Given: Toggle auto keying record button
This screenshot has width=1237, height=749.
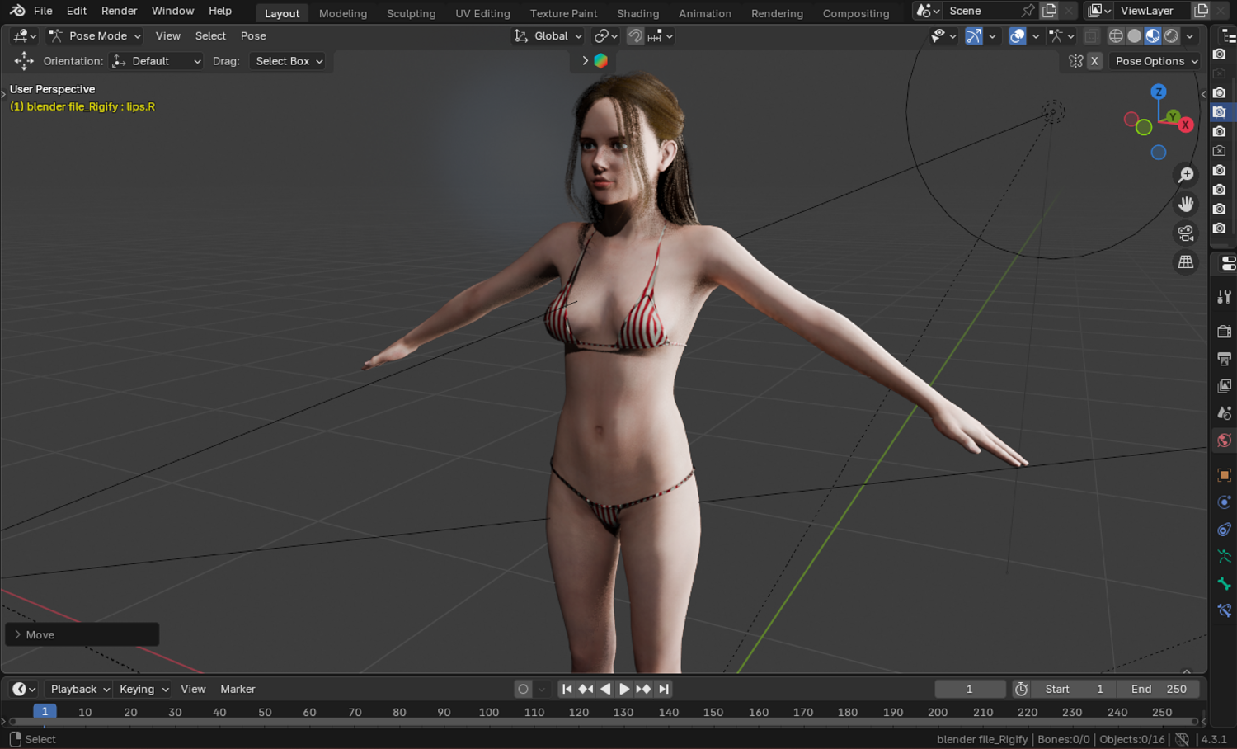Looking at the screenshot, I should coord(523,689).
